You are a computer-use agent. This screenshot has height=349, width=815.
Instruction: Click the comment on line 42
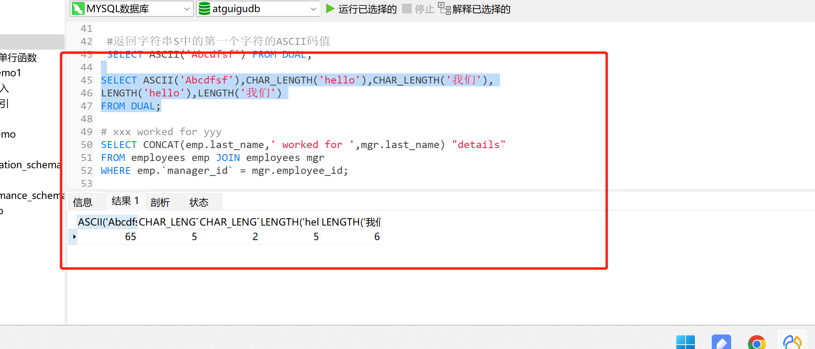point(219,41)
